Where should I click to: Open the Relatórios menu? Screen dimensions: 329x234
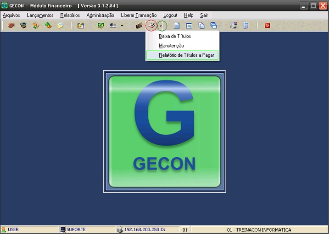[x=70, y=15]
